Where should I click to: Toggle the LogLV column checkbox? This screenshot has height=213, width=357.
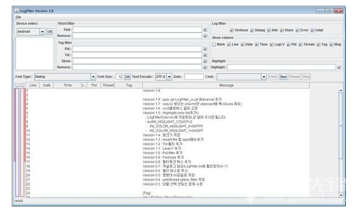(271, 45)
